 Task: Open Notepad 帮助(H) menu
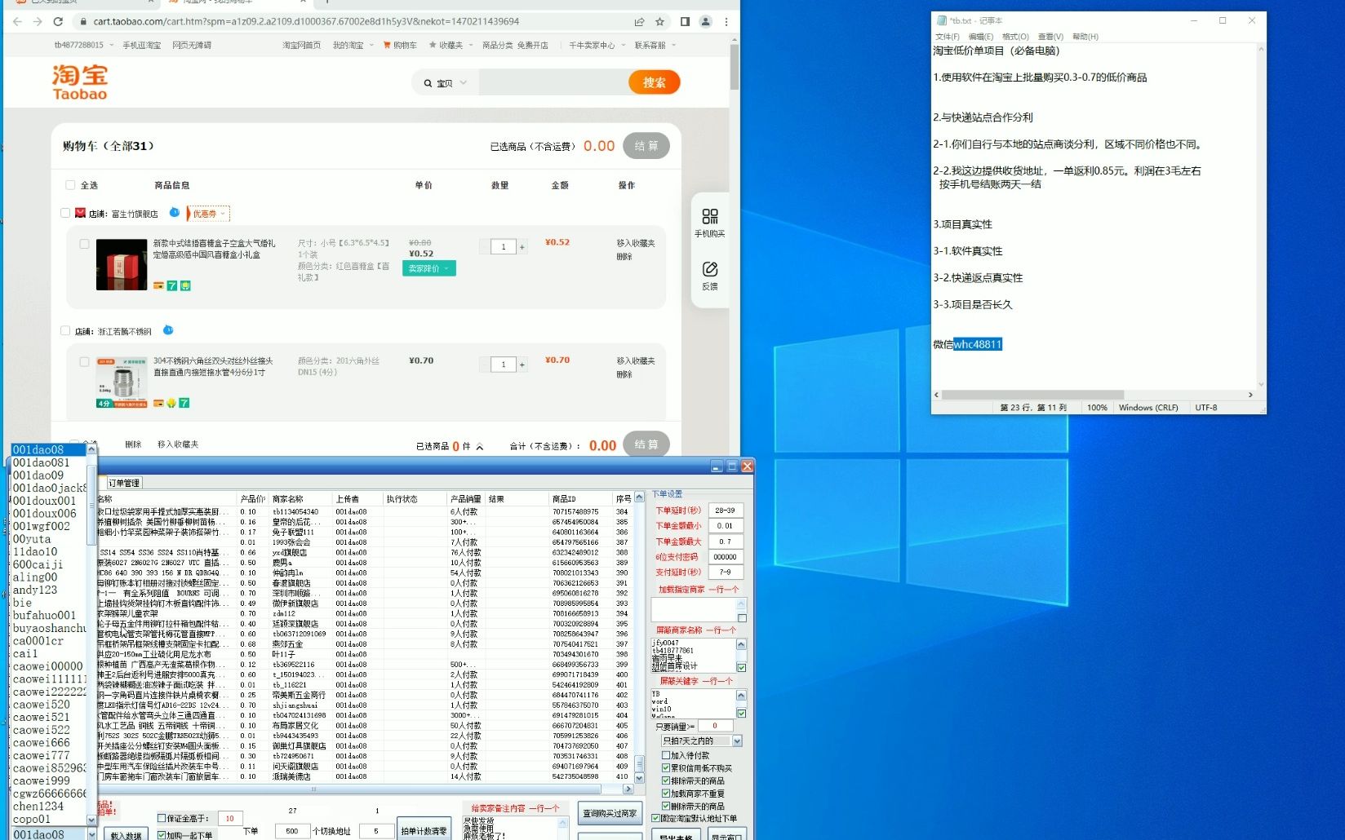1085,37
